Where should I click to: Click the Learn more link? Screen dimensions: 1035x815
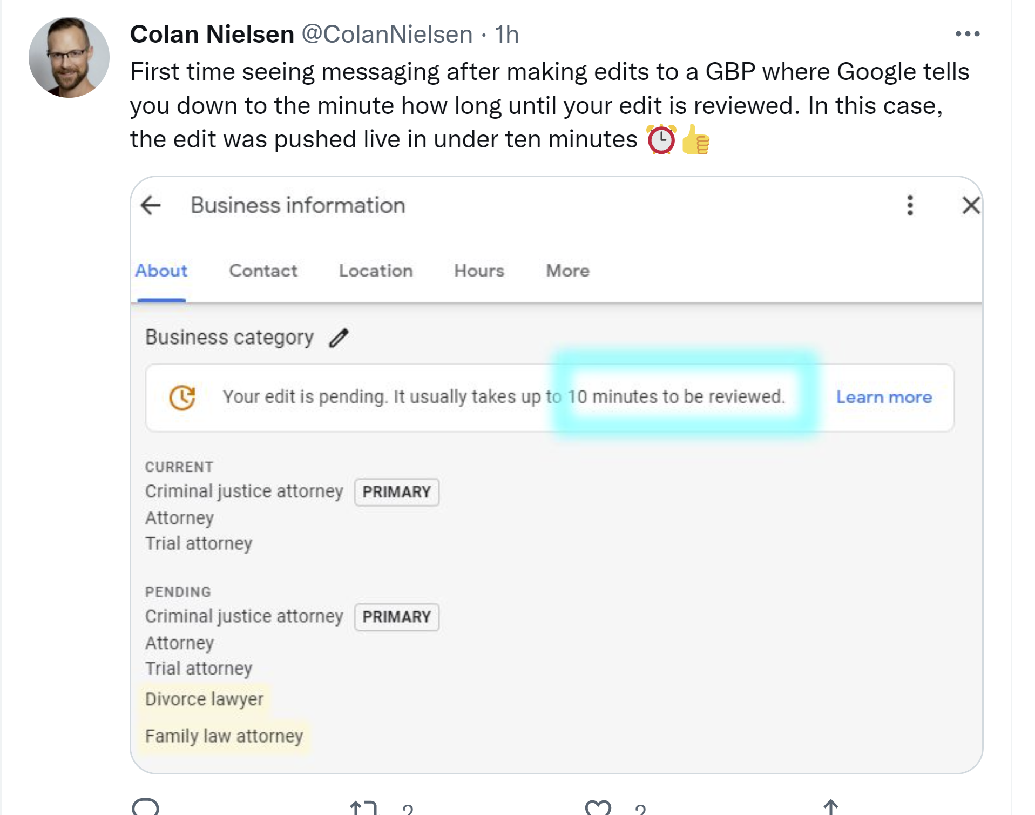click(884, 398)
